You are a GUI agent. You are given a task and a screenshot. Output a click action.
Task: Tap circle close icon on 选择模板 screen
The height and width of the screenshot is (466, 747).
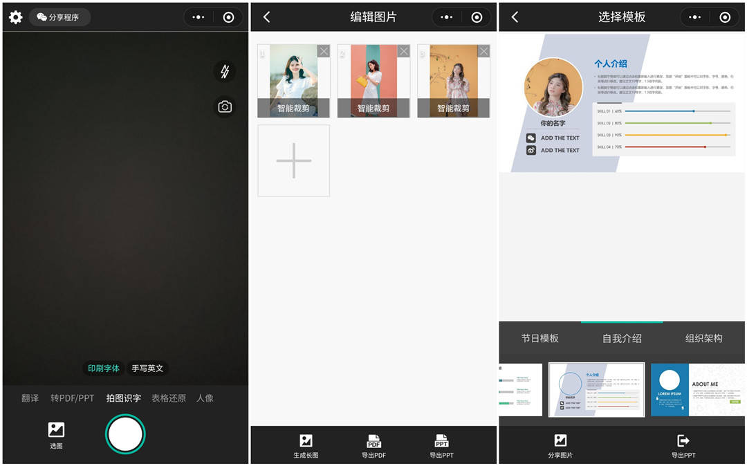pyautogui.click(x=725, y=17)
